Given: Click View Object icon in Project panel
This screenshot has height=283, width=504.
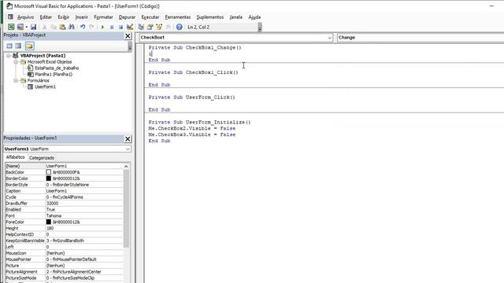Looking at the screenshot, I should point(19,46).
